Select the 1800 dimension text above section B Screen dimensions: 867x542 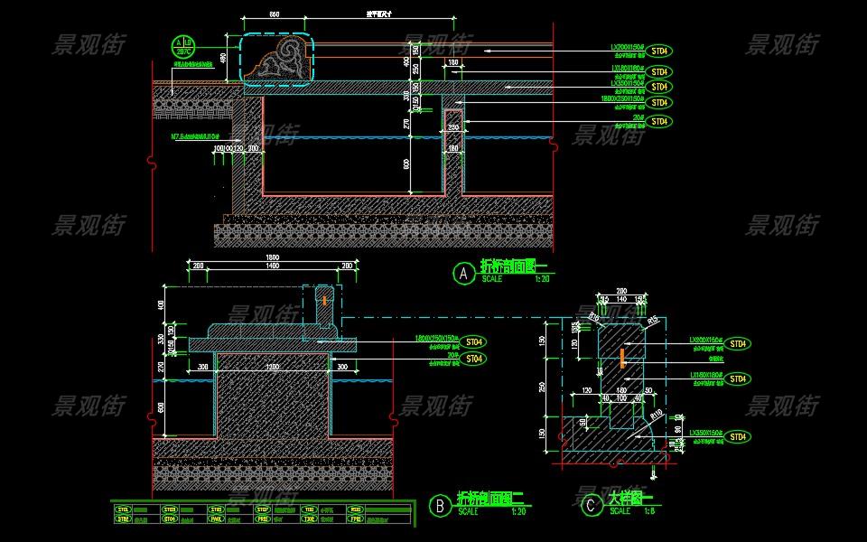[x=272, y=257]
